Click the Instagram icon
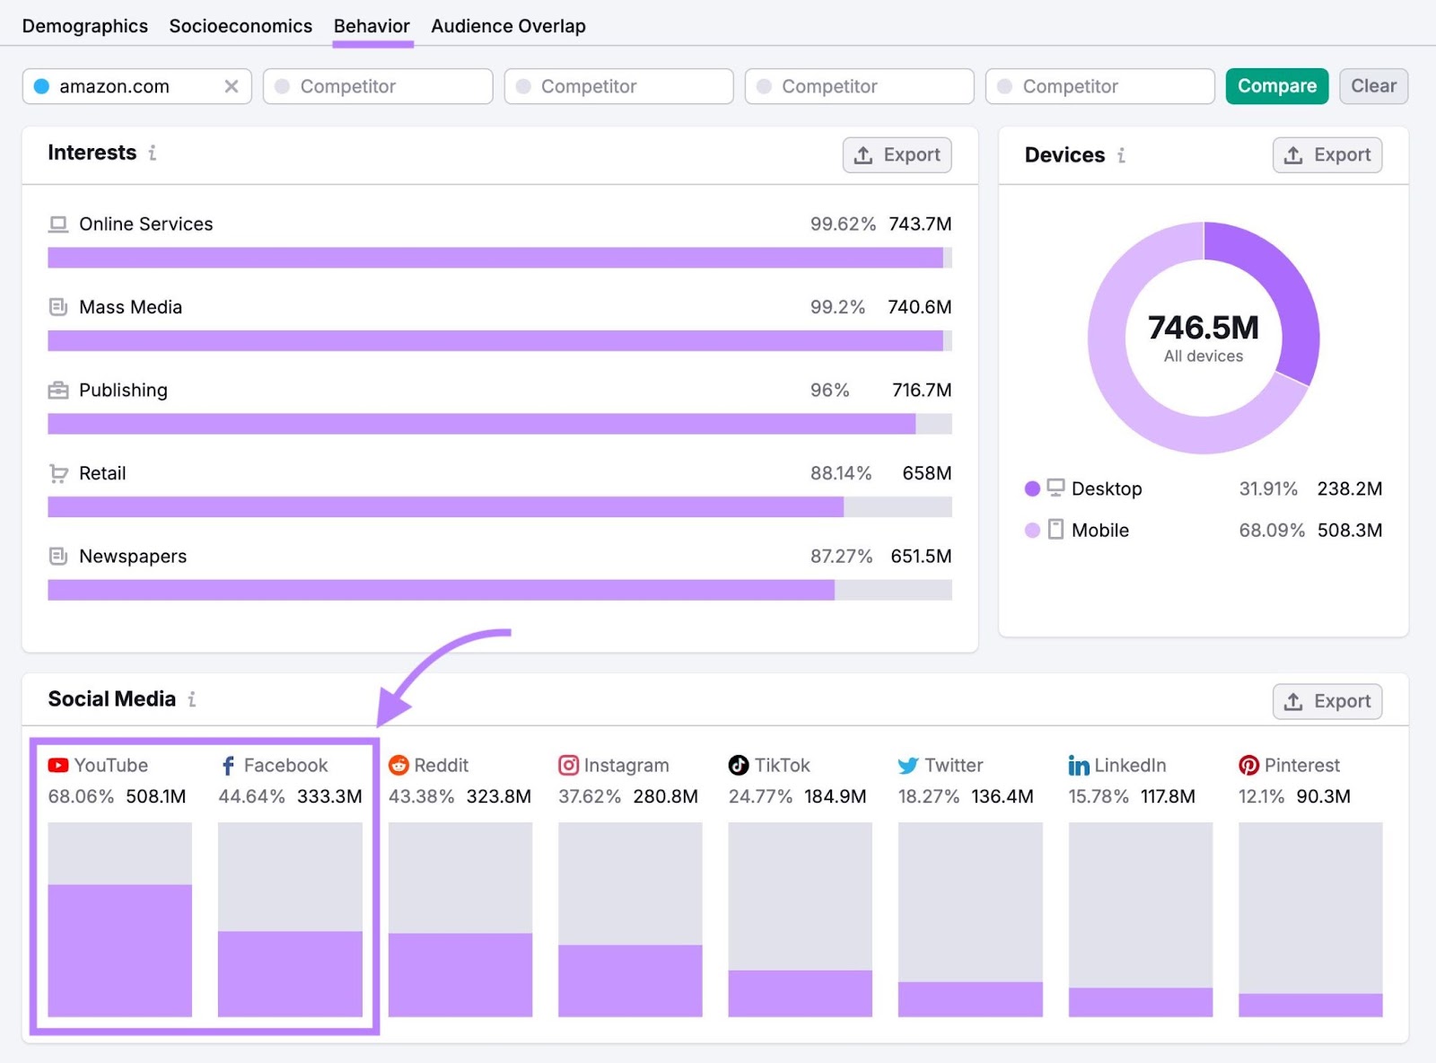 568,765
